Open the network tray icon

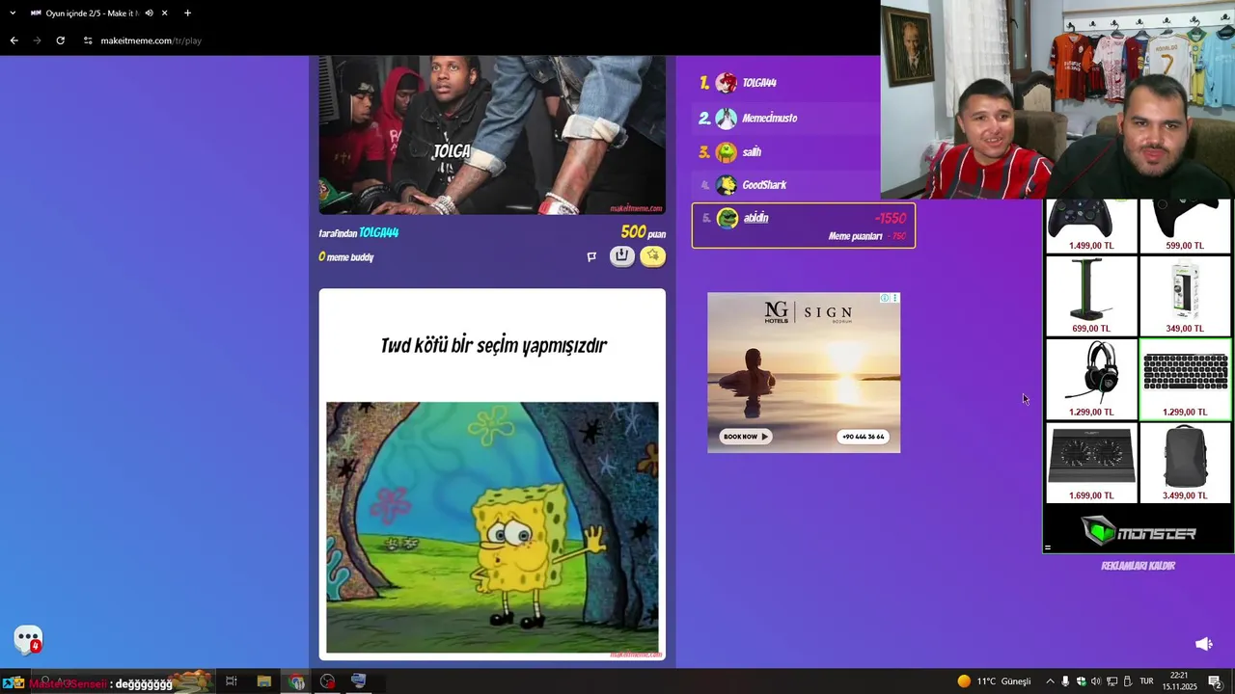1111,681
